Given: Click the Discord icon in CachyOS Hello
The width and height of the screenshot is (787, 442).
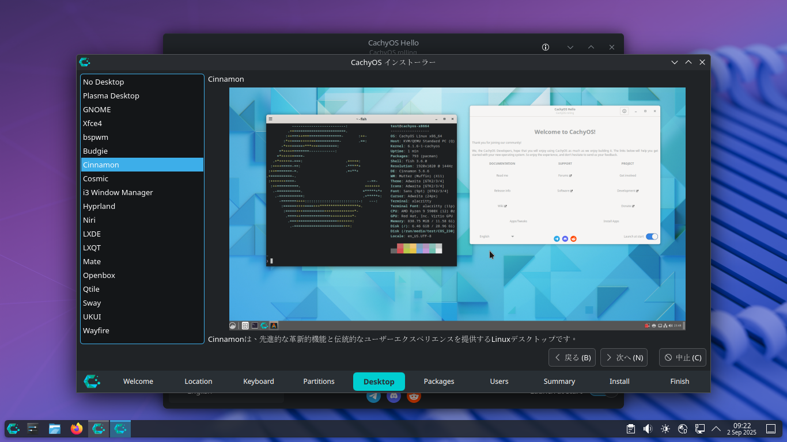Looking at the screenshot, I should (393, 397).
